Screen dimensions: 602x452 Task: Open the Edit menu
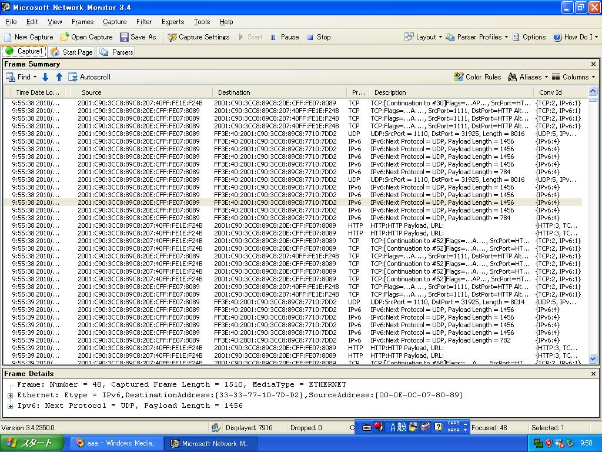(32, 22)
